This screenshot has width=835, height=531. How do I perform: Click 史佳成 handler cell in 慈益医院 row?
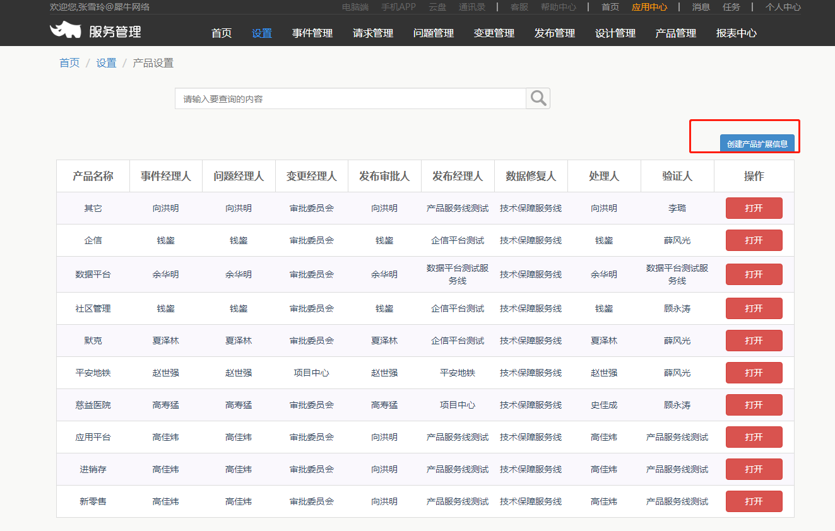click(x=604, y=405)
